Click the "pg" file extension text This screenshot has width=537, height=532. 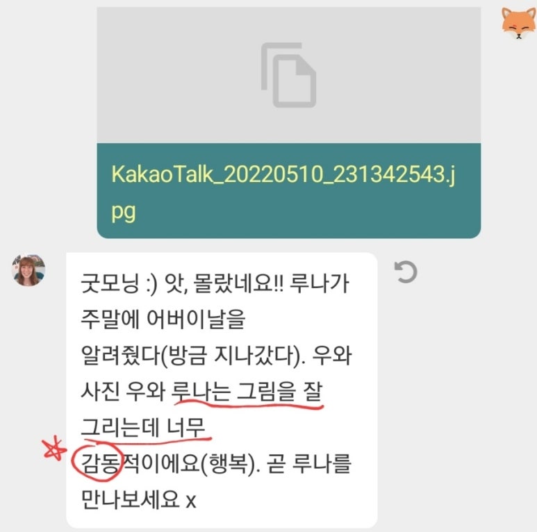click(x=123, y=213)
